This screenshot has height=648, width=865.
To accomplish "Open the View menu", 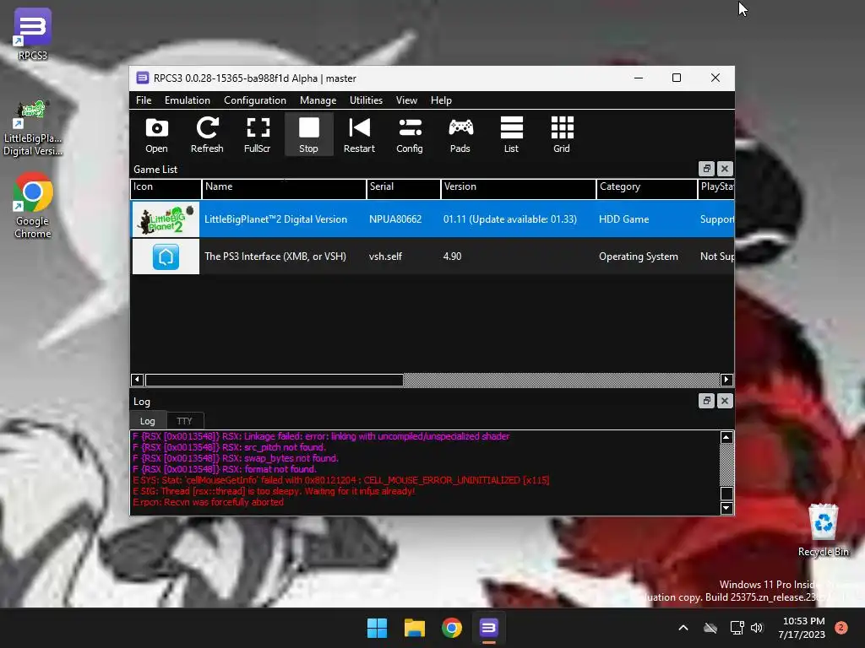I will pos(406,100).
